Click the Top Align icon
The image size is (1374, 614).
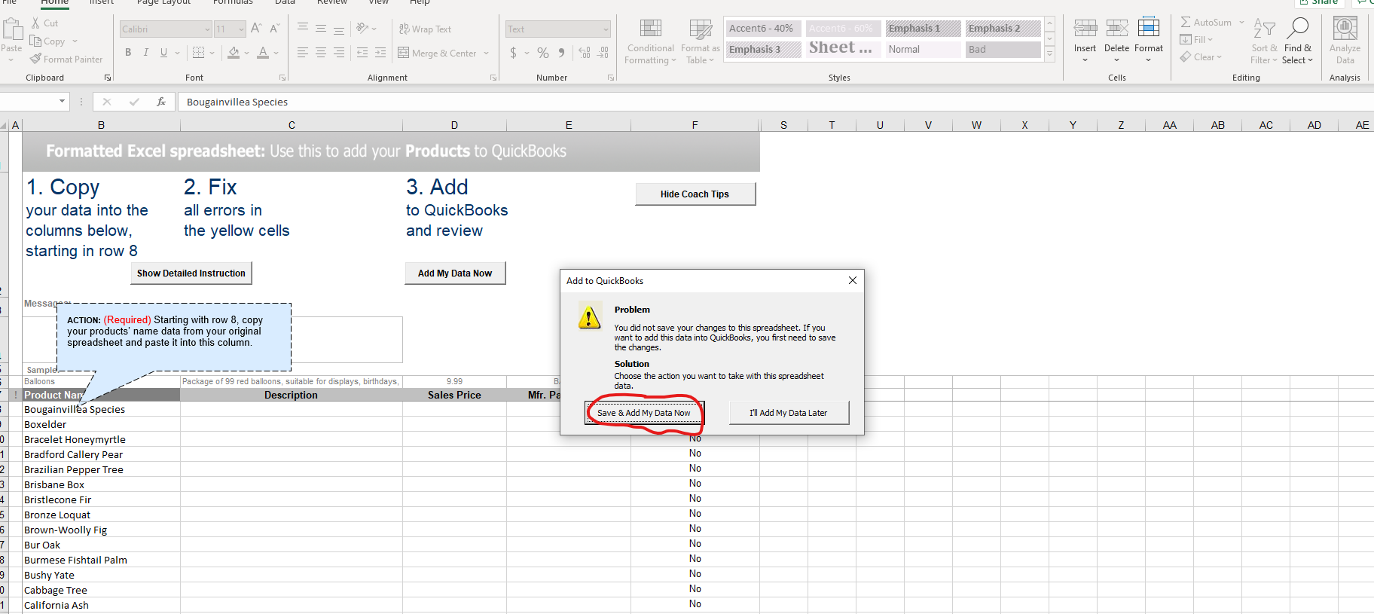(x=303, y=28)
